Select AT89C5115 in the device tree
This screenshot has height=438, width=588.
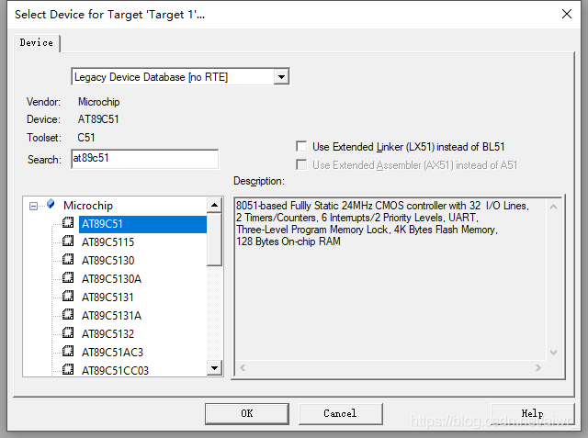coord(108,242)
